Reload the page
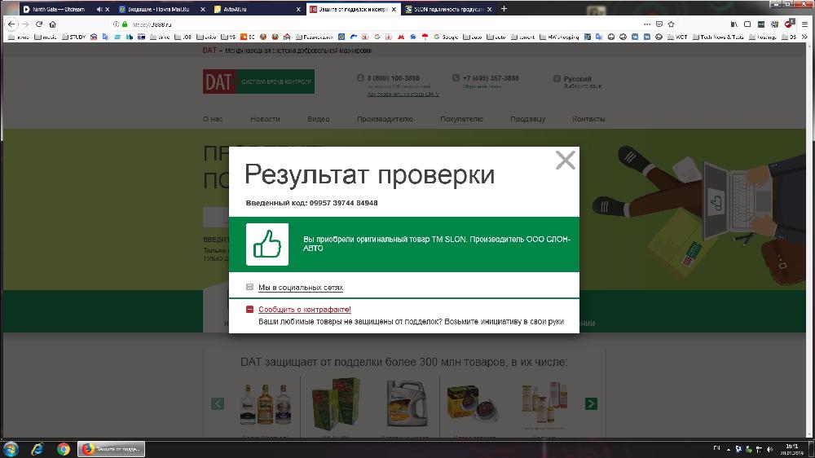Screen dimensions: 815x458 pos(39,24)
